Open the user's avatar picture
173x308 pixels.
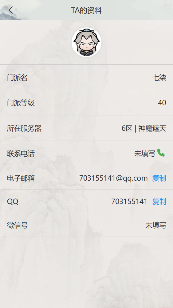click(x=87, y=42)
